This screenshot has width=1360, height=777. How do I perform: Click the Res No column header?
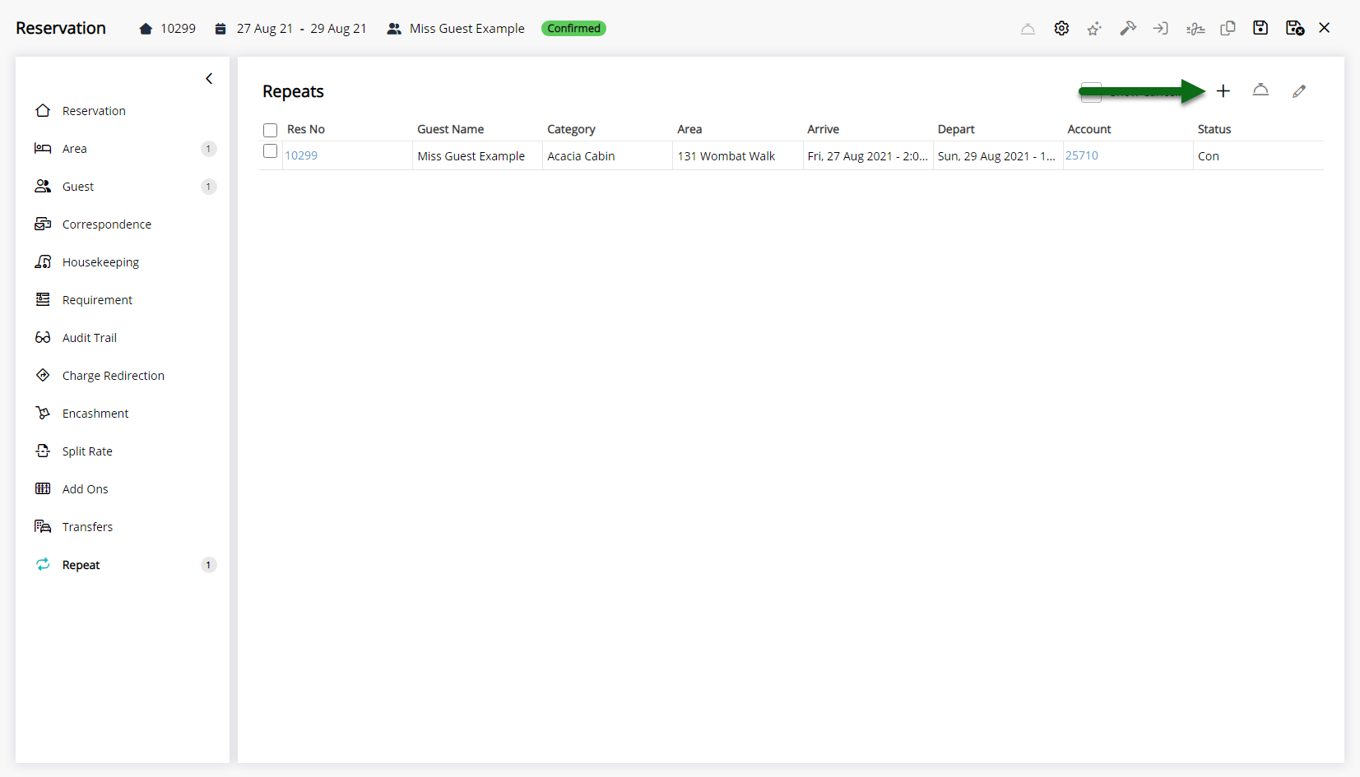[x=306, y=129]
